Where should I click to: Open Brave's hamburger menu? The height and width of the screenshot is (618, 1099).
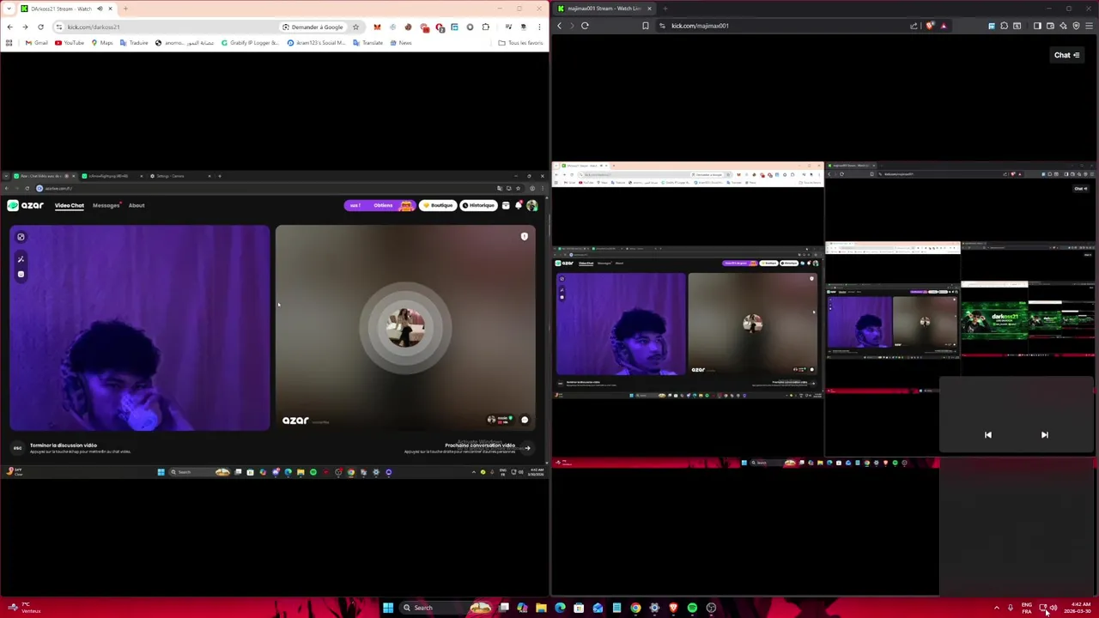(x=1089, y=26)
